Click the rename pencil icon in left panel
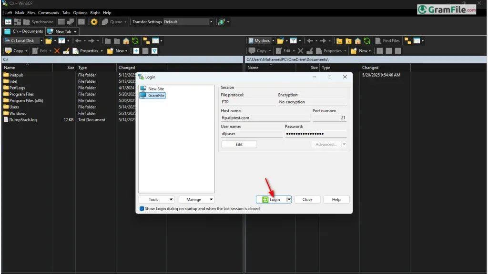The height and width of the screenshot is (274, 488). 66,51
